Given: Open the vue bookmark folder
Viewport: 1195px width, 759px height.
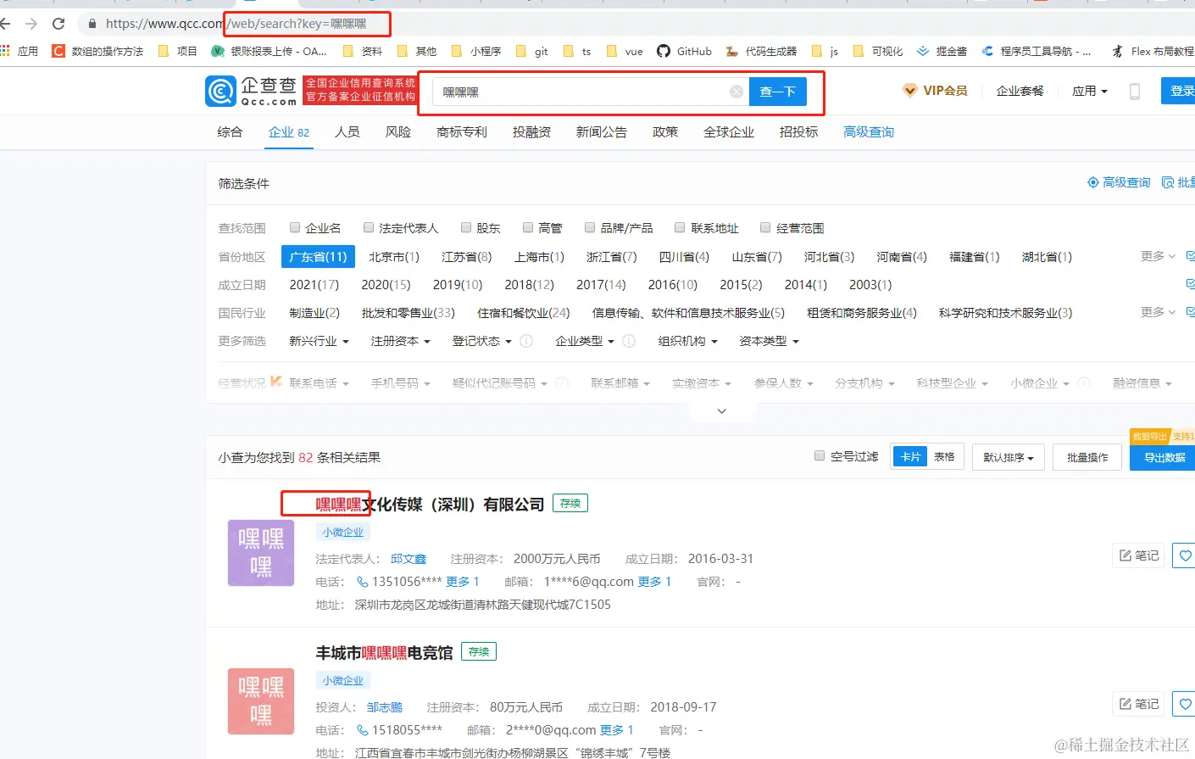Looking at the screenshot, I should coord(625,52).
